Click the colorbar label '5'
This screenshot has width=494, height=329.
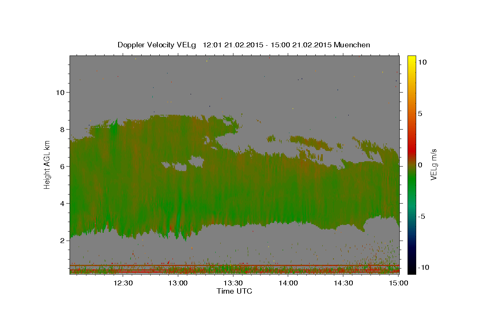(x=419, y=114)
